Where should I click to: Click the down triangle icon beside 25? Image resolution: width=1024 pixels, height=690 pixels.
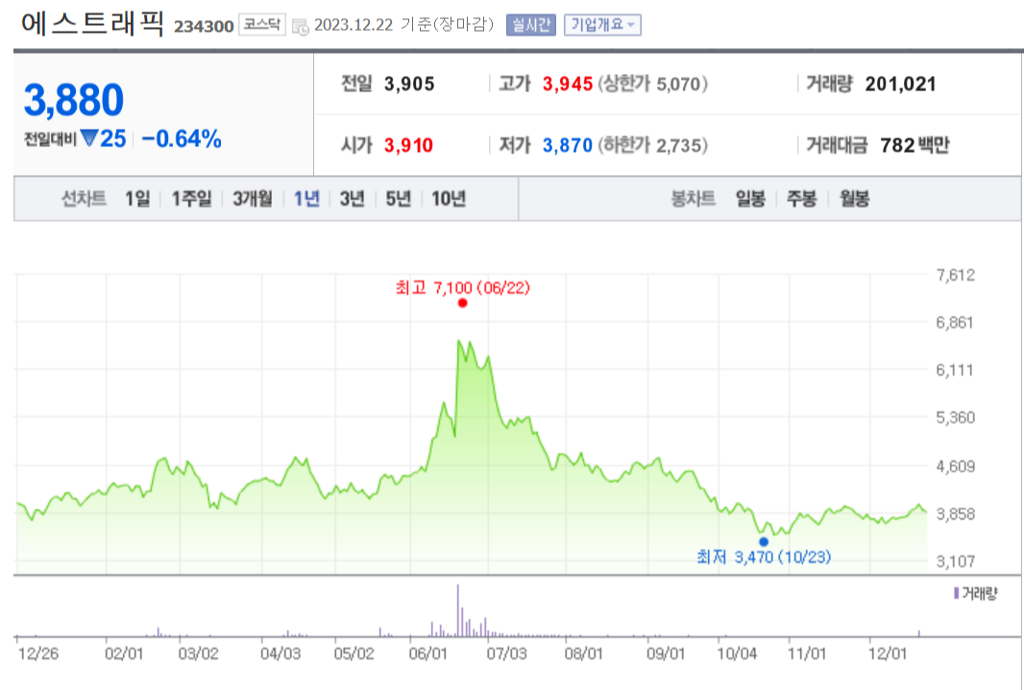(x=89, y=137)
